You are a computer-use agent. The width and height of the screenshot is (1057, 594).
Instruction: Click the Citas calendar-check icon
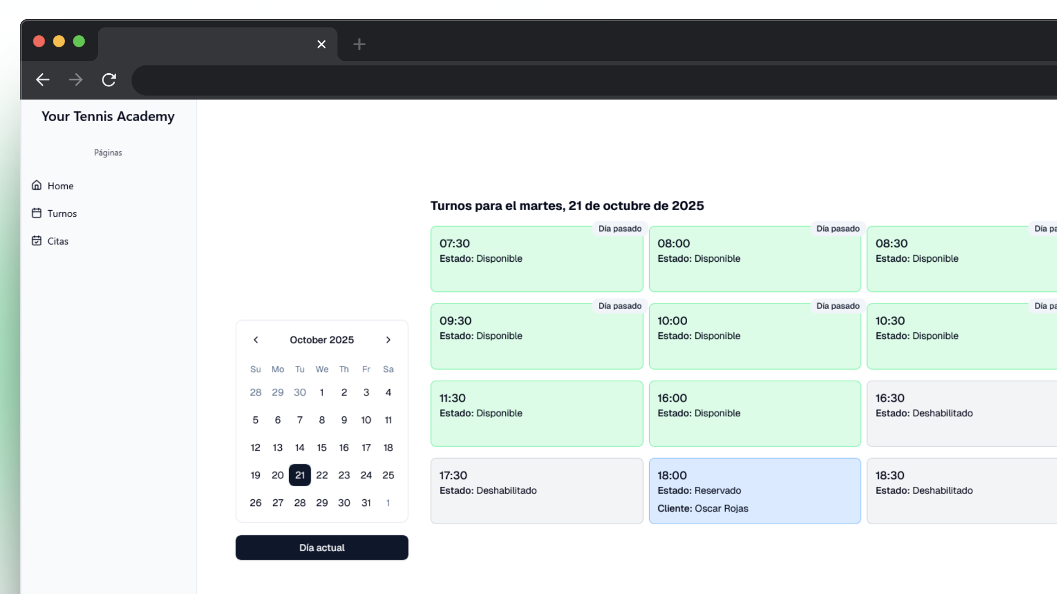point(36,241)
